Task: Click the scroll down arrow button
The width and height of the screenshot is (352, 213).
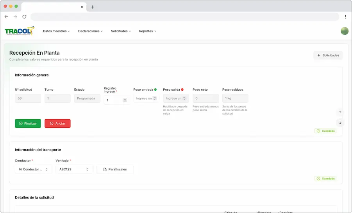Action: (x=340, y=123)
